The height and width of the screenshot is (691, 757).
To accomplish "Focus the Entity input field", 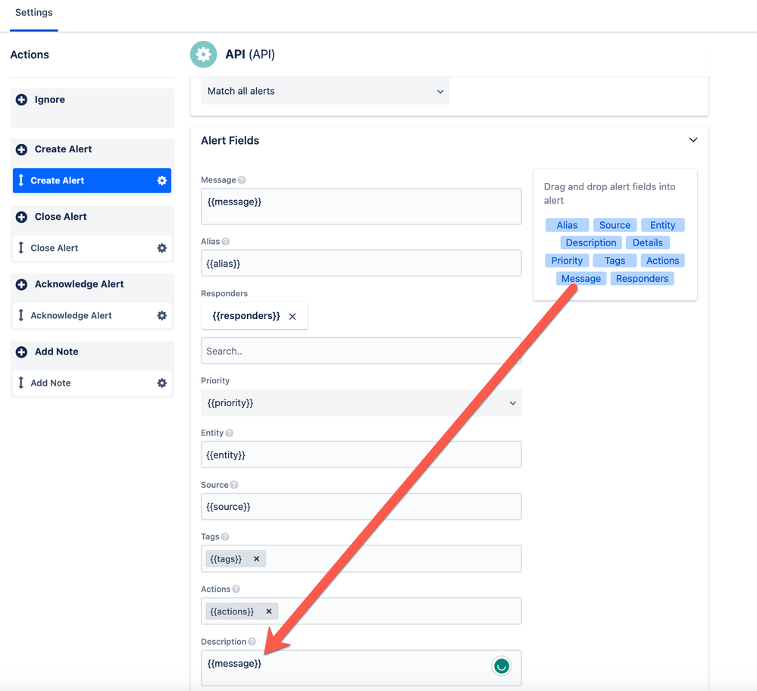I will coord(361,455).
